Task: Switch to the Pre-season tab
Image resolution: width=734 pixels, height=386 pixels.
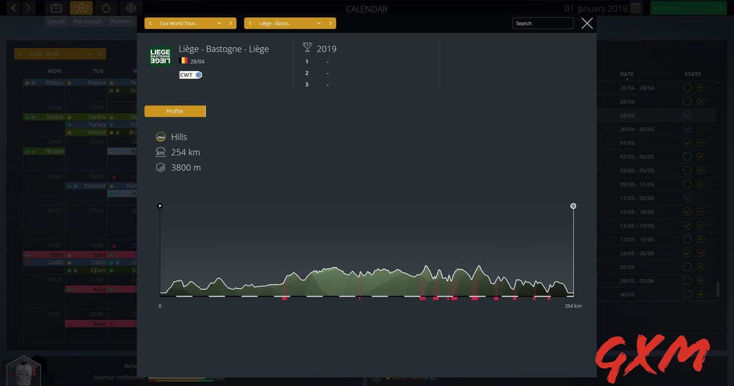Action: pos(87,21)
